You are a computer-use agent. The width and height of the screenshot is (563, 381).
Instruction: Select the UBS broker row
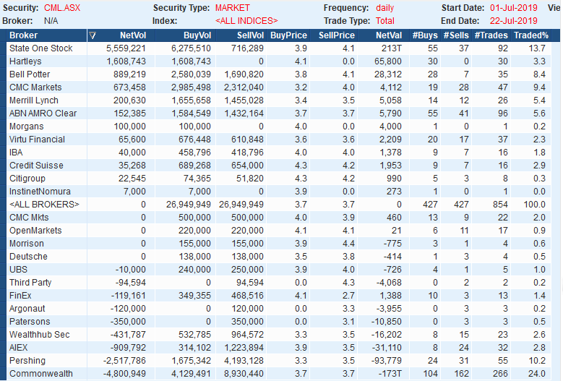coord(279,270)
